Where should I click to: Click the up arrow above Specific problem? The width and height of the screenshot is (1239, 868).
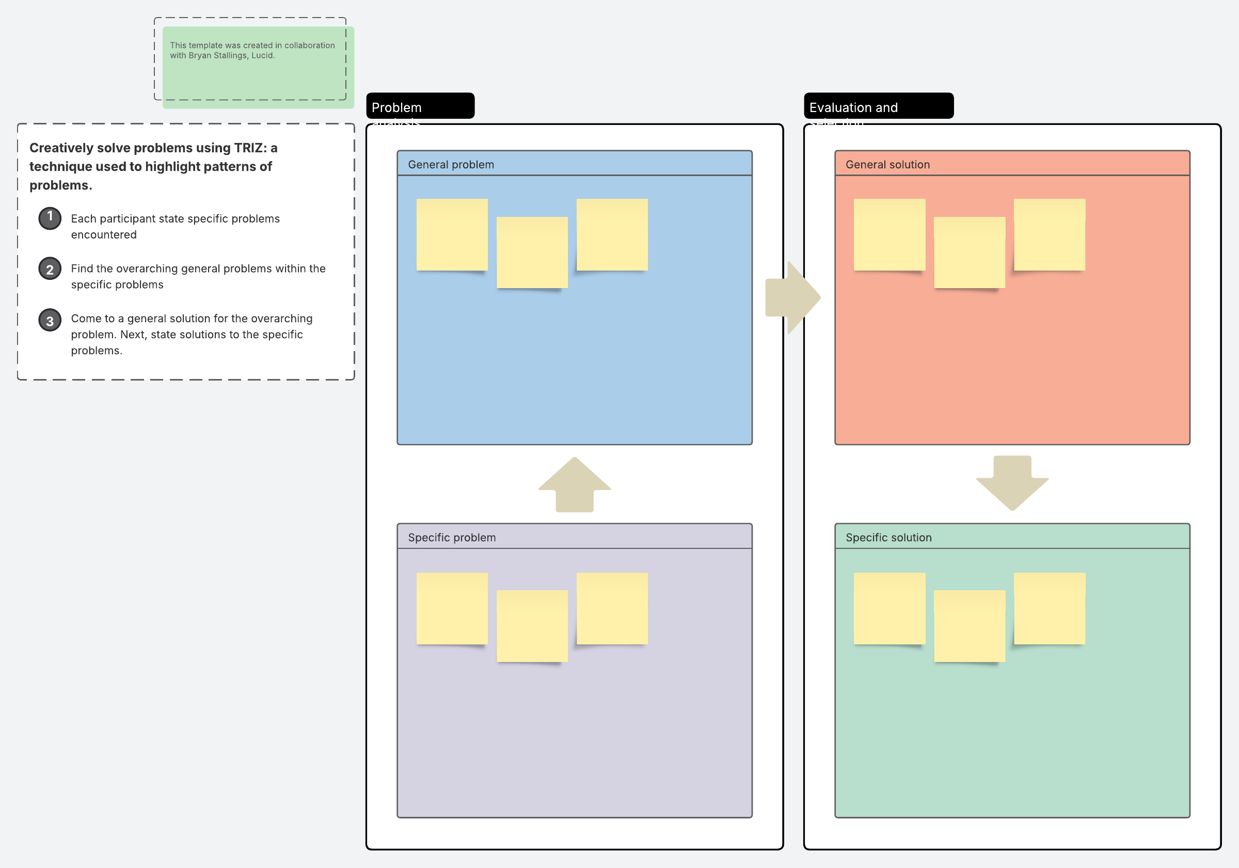click(x=574, y=485)
